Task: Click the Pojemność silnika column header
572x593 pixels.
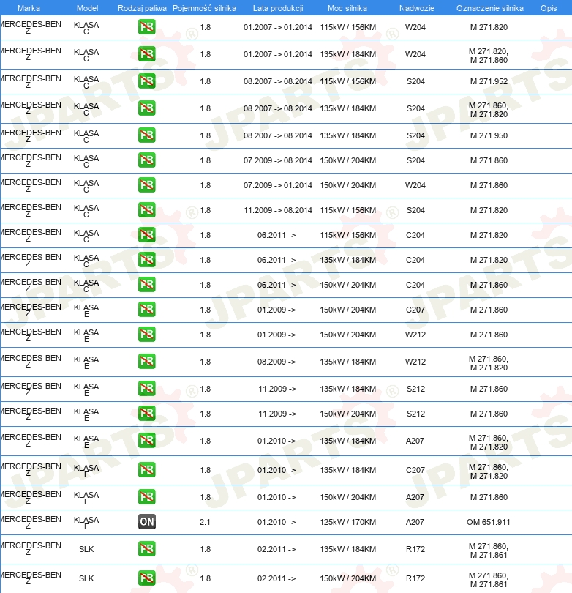Action: click(x=204, y=8)
